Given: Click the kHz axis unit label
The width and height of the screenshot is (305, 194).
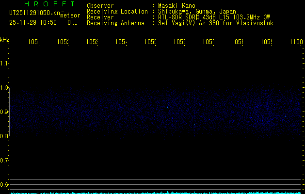Looking at the screenshot, I should coord(5,39).
